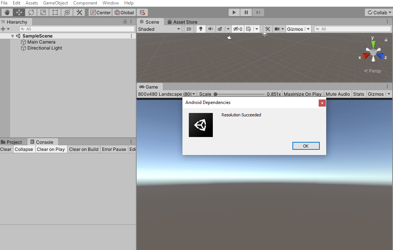Click the blue Z axis cone

(381, 56)
